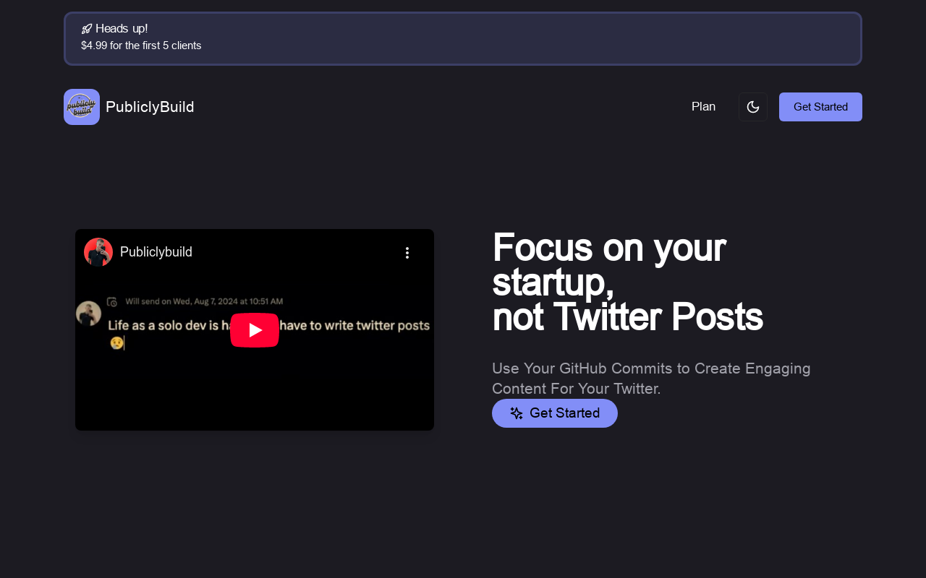Click the tweet author avatar in video thumbnail

(x=88, y=314)
